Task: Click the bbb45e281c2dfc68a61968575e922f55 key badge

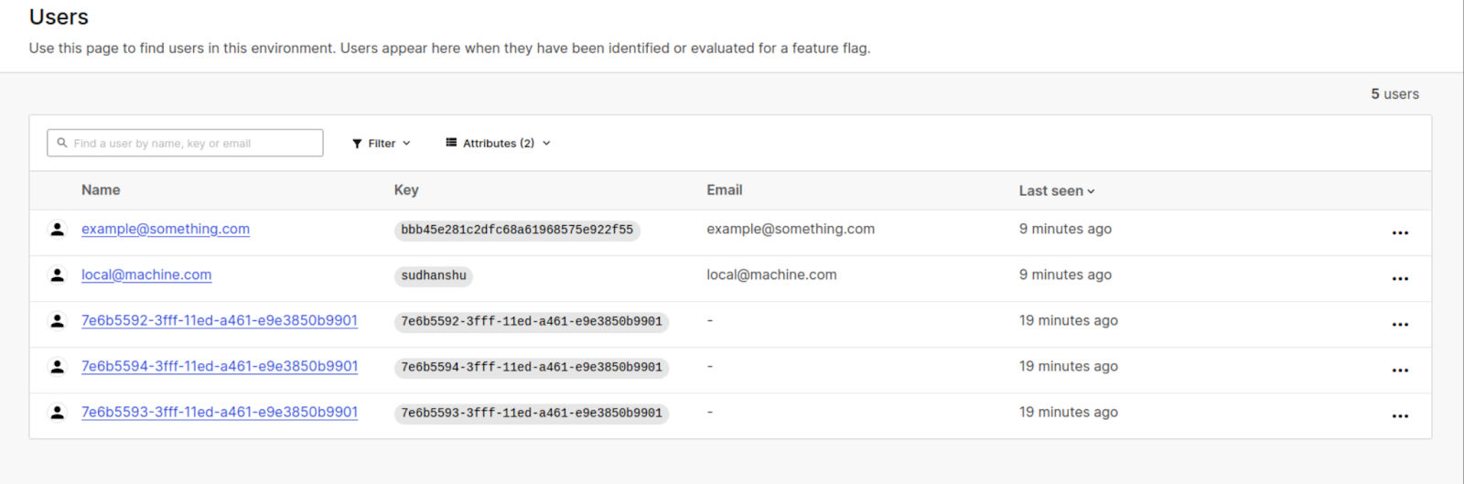Action: (517, 231)
